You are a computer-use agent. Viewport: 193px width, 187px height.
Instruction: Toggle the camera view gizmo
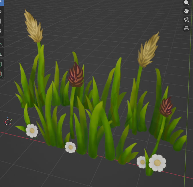[x=186, y=20]
